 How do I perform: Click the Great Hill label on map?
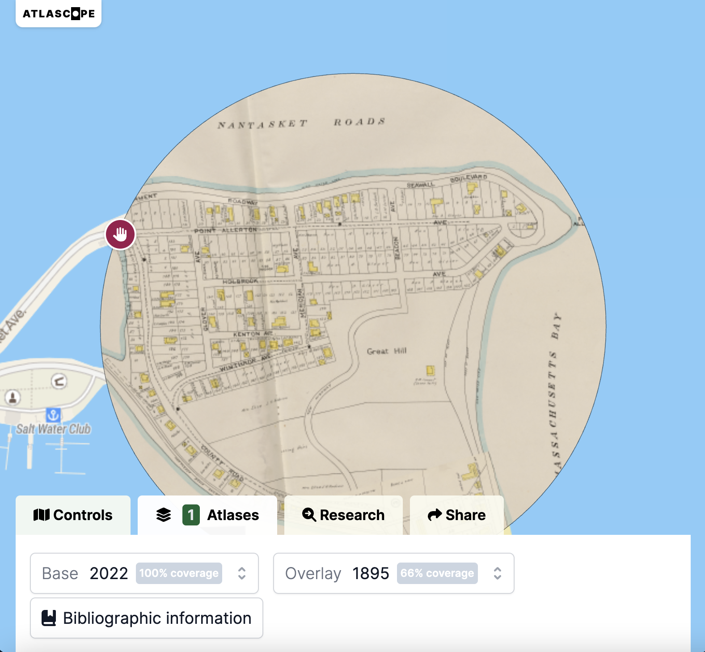click(x=387, y=351)
